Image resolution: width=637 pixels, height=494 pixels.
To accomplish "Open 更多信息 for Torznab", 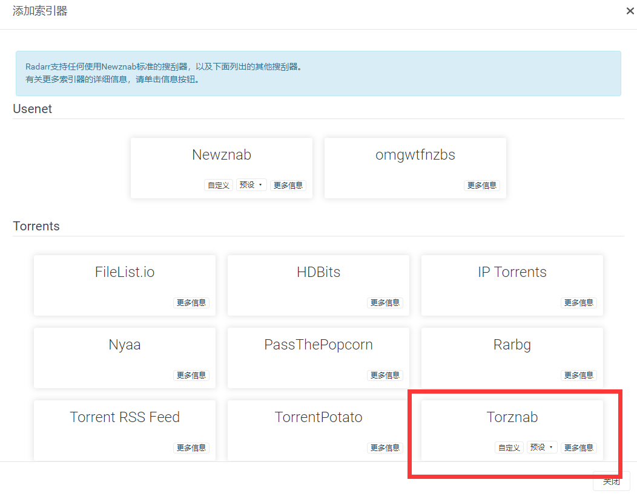I will [579, 447].
